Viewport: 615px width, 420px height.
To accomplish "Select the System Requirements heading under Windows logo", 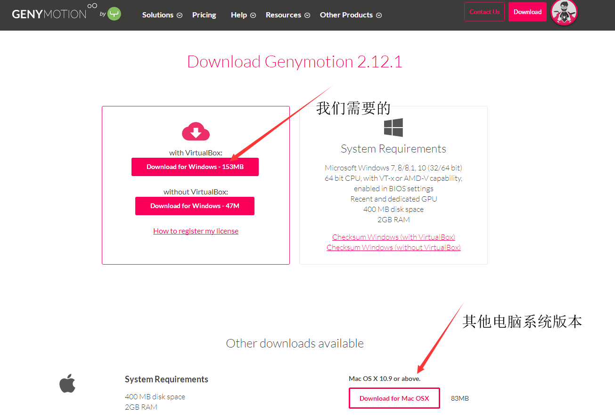I will 394,149.
